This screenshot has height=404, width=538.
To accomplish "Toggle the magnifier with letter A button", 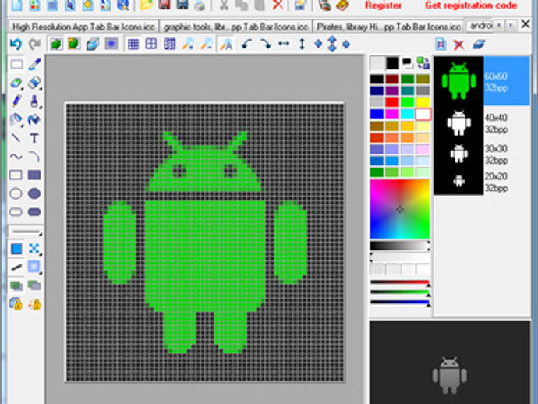I will pos(226,44).
